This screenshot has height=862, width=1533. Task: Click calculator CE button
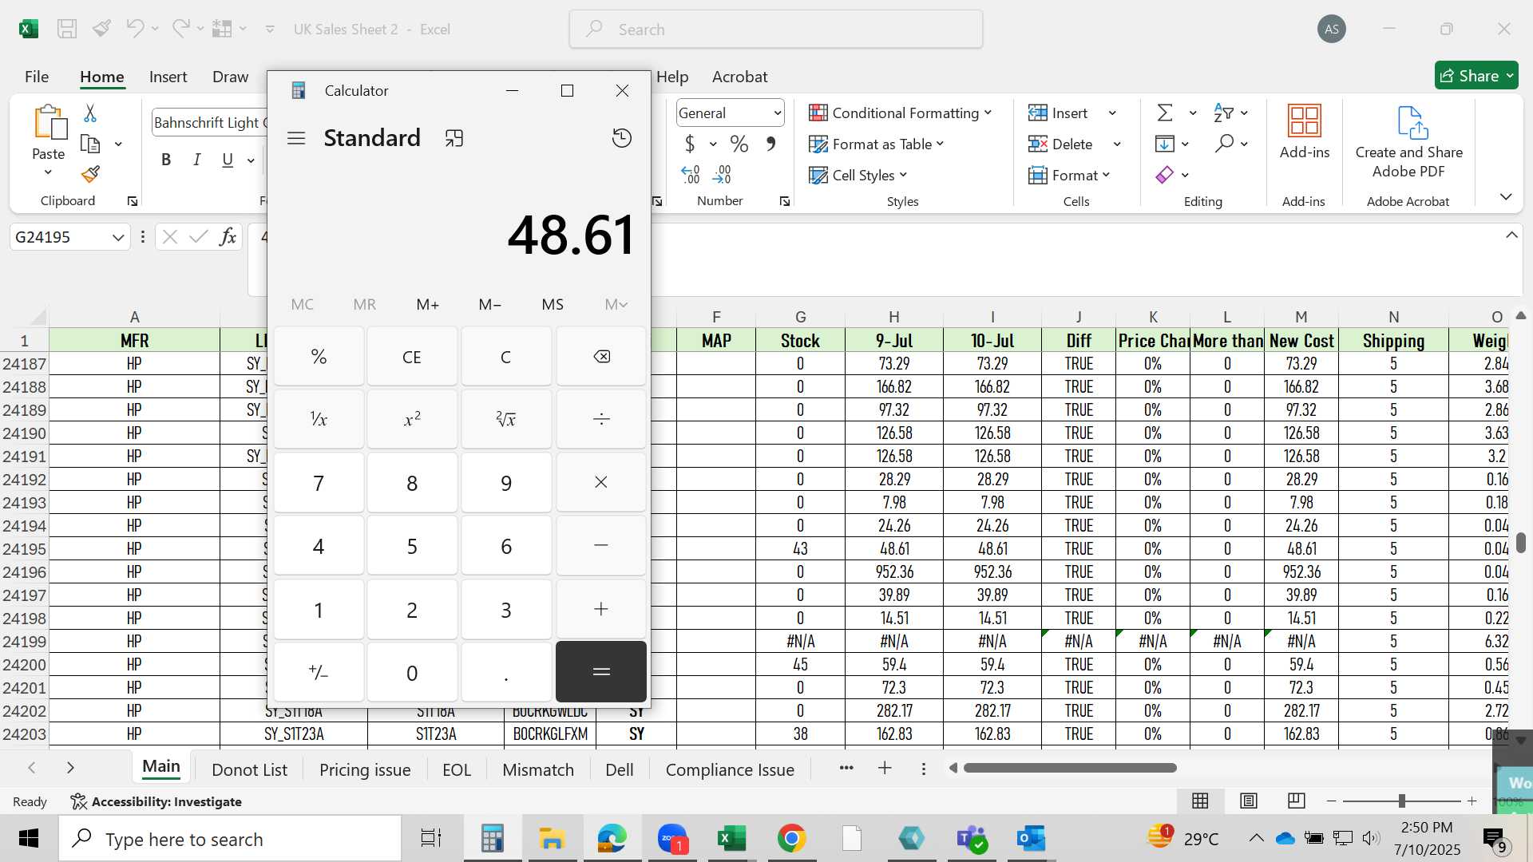[x=412, y=357]
